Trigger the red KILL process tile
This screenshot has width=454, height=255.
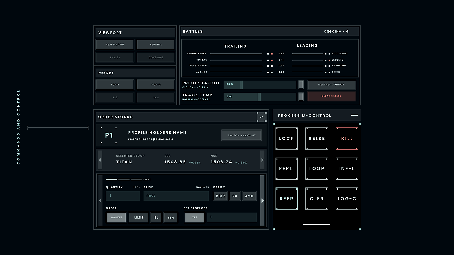click(x=347, y=139)
